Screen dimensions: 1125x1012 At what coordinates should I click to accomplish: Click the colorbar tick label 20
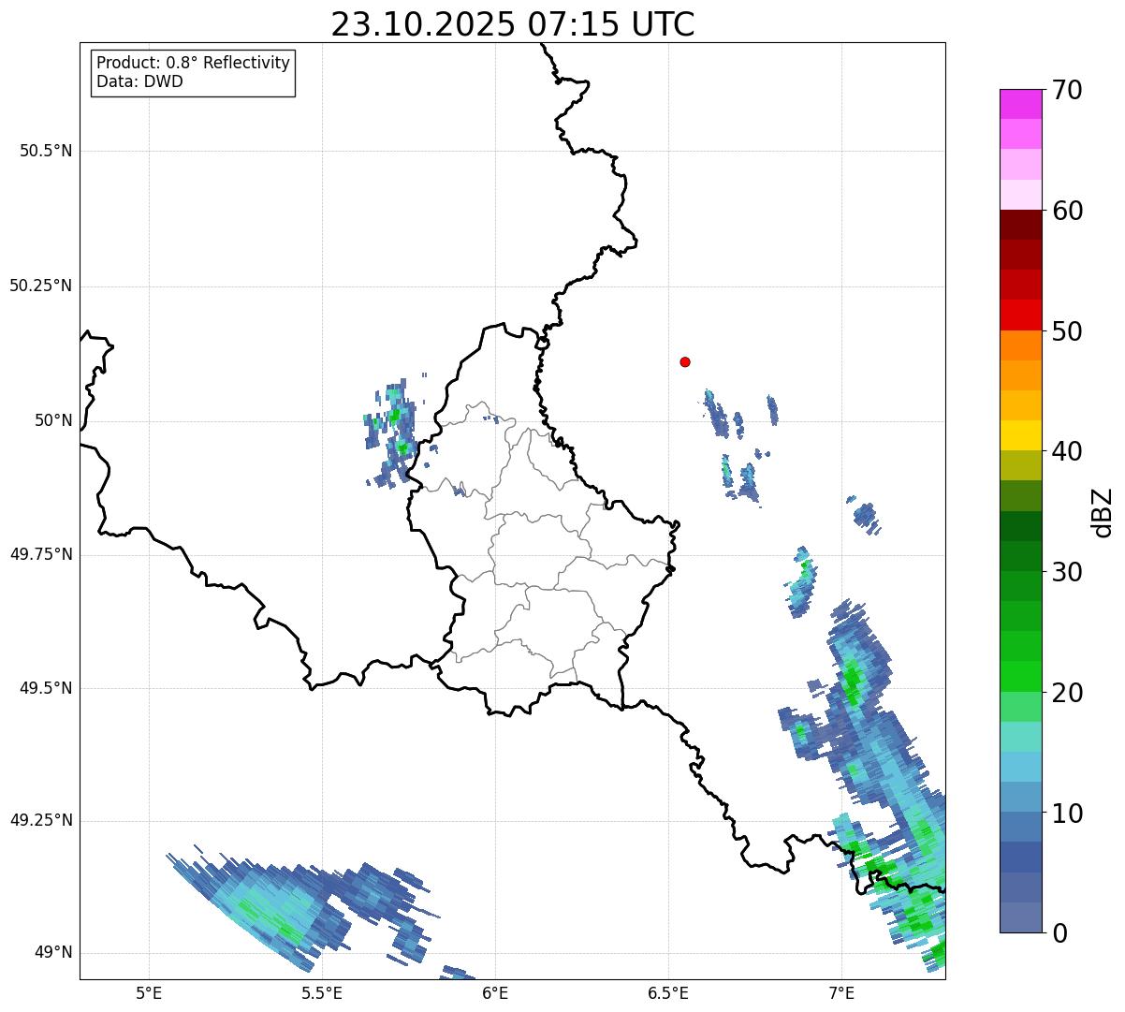pyautogui.click(x=1067, y=692)
